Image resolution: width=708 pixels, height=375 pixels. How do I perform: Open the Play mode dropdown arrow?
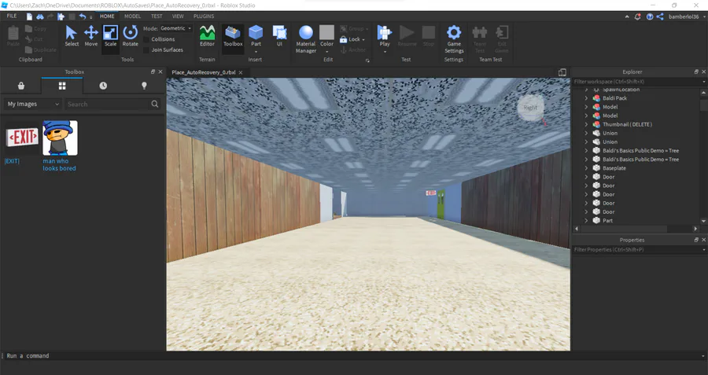[385, 51]
